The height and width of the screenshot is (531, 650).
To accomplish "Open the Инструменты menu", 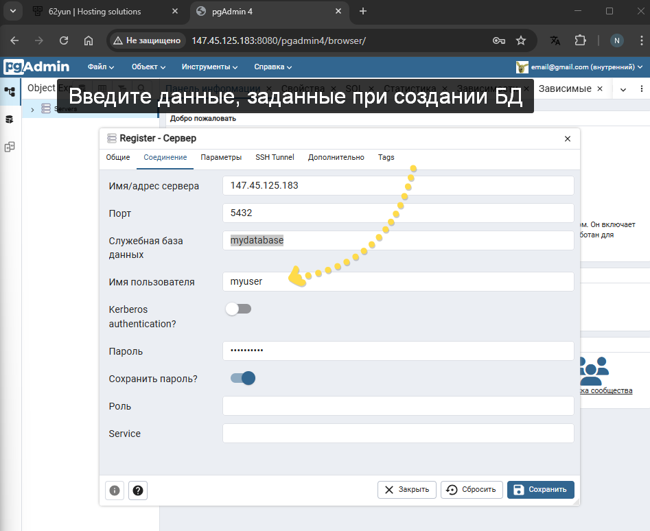I will coord(209,67).
